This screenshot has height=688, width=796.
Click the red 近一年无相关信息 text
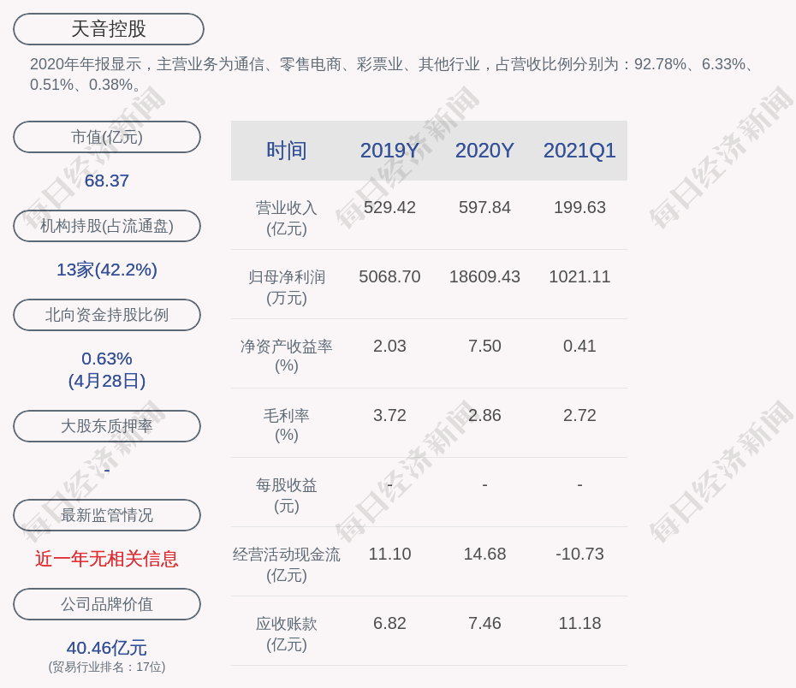tap(107, 559)
